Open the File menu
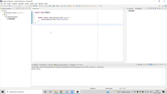Viewport: 167px width, 94px height. click(2, 4)
